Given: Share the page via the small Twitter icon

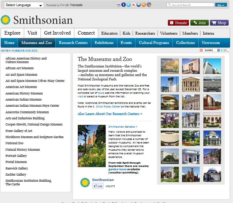Looking at the screenshot, I should pos(222,50).
